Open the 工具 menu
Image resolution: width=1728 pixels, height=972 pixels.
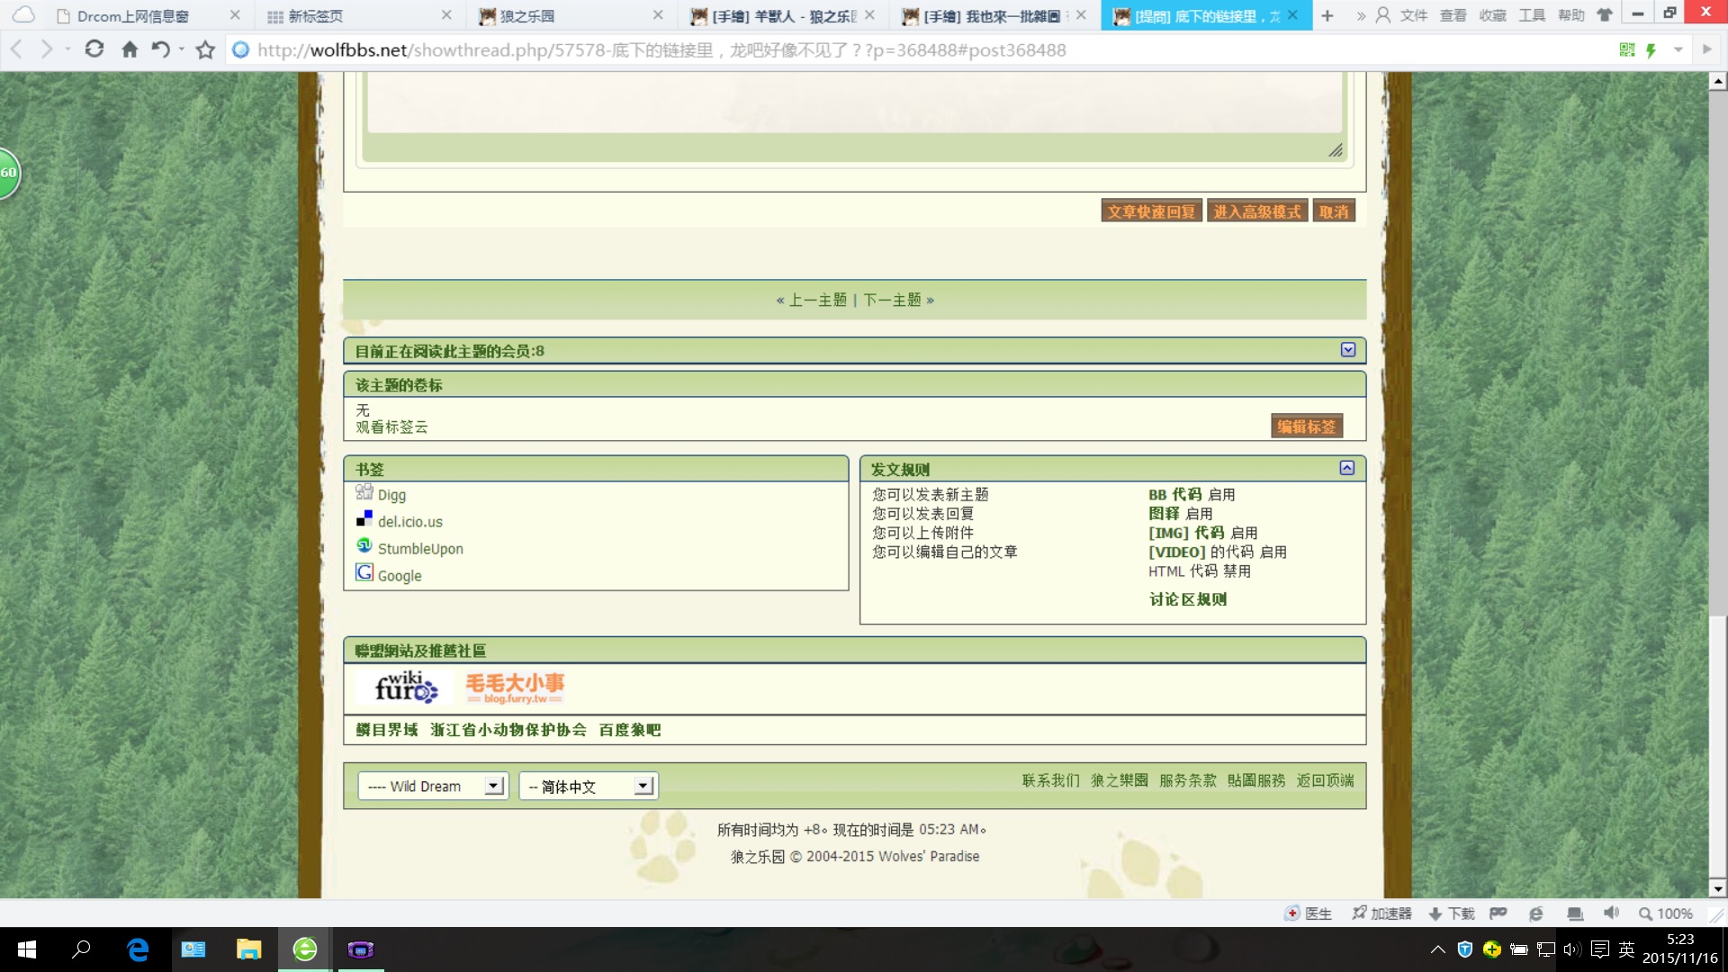tap(1531, 15)
